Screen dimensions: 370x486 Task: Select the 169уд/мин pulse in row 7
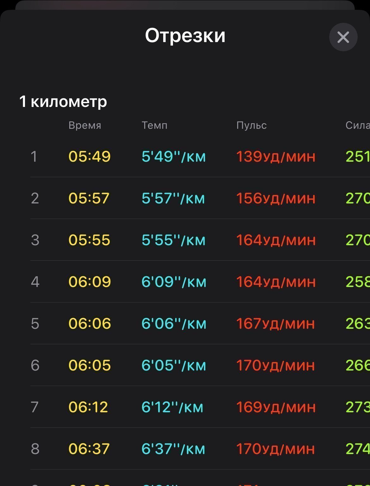pyautogui.click(x=276, y=407)
